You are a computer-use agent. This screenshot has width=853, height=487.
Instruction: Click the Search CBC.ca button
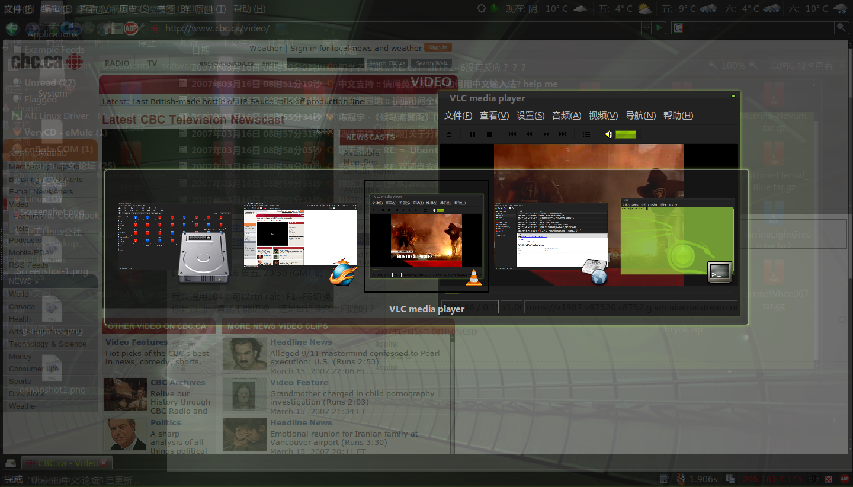(x=387, y=63)
